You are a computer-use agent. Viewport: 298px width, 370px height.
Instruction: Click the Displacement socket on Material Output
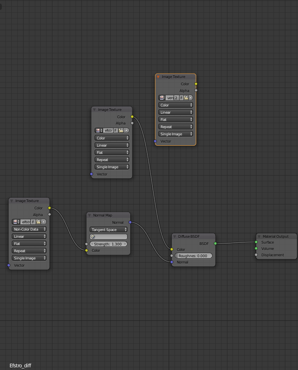coord(256,255)
